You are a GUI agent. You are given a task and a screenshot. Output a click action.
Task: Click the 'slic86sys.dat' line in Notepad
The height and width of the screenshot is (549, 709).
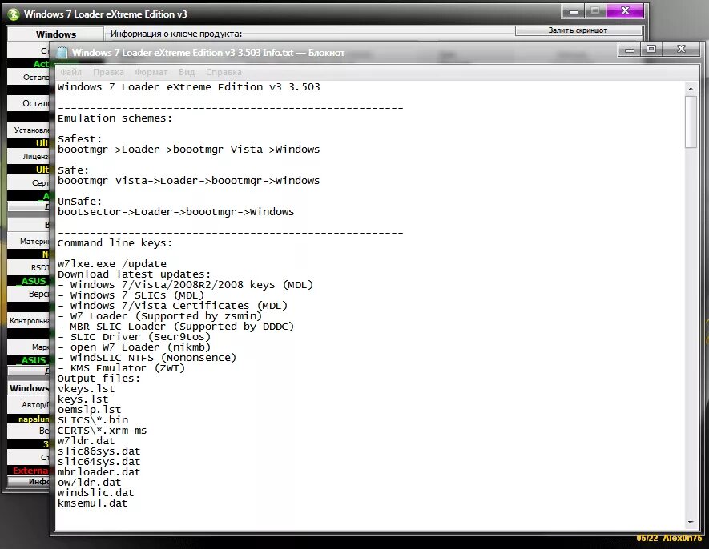tap(99, 451)
